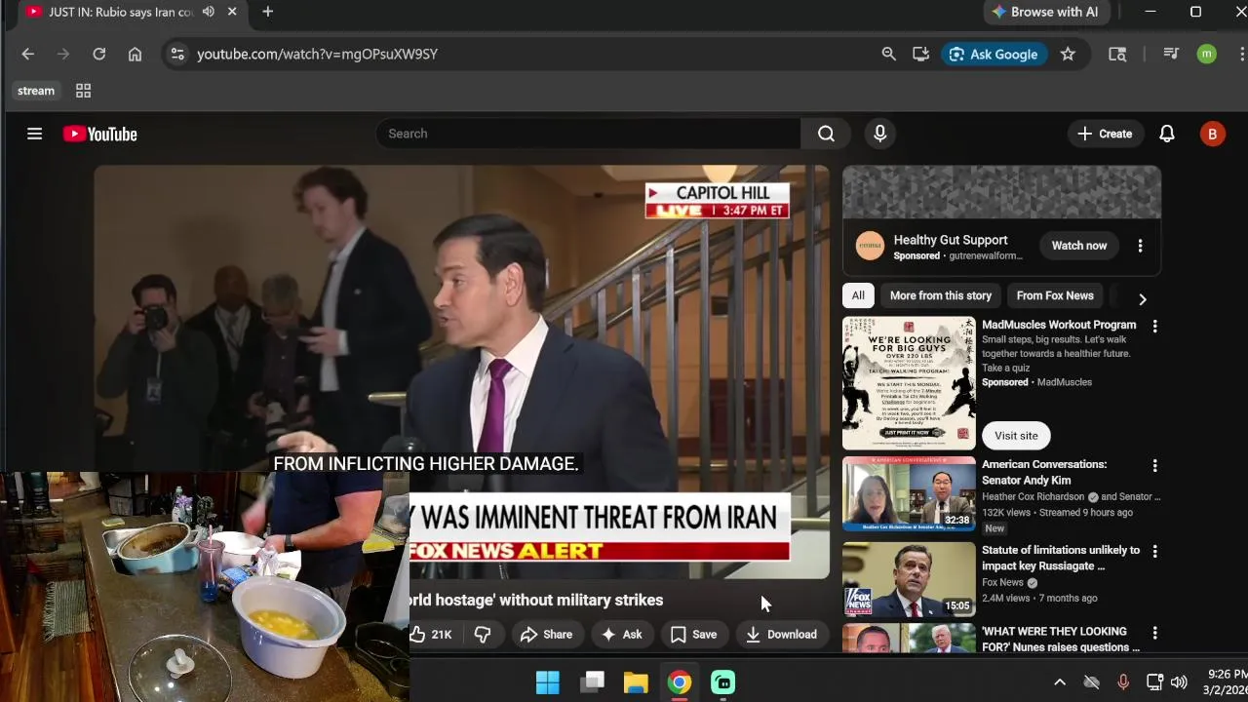
Task: Select the All filter chip
Action: 858,295
